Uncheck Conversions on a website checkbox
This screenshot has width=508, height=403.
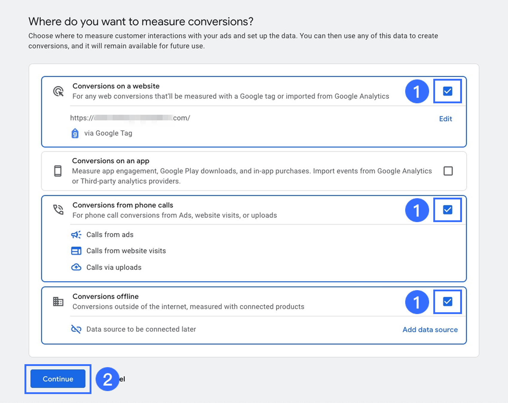[x=447, y=91]
